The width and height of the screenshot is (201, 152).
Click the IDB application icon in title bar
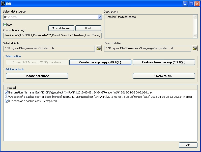(x=3, y=4)
